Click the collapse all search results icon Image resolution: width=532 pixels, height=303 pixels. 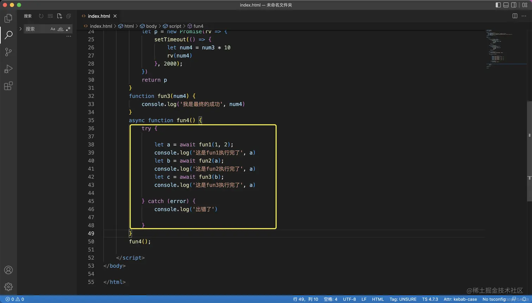point(69,16)
